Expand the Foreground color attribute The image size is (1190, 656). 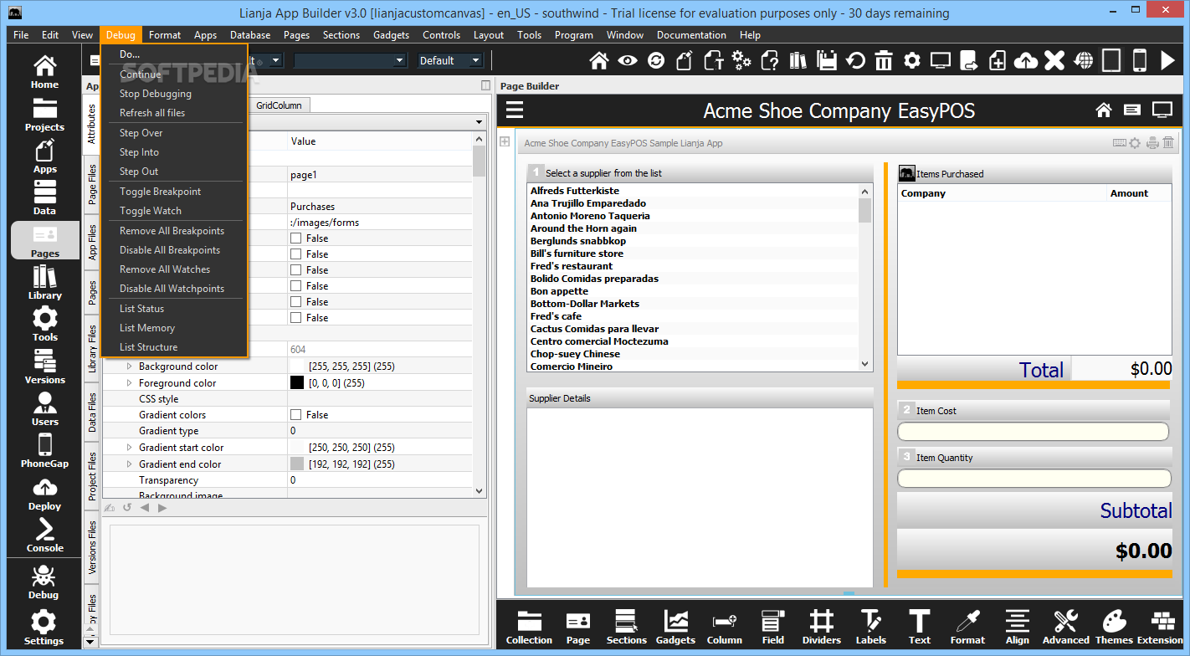pyautogui.click(x=129, y=383)
